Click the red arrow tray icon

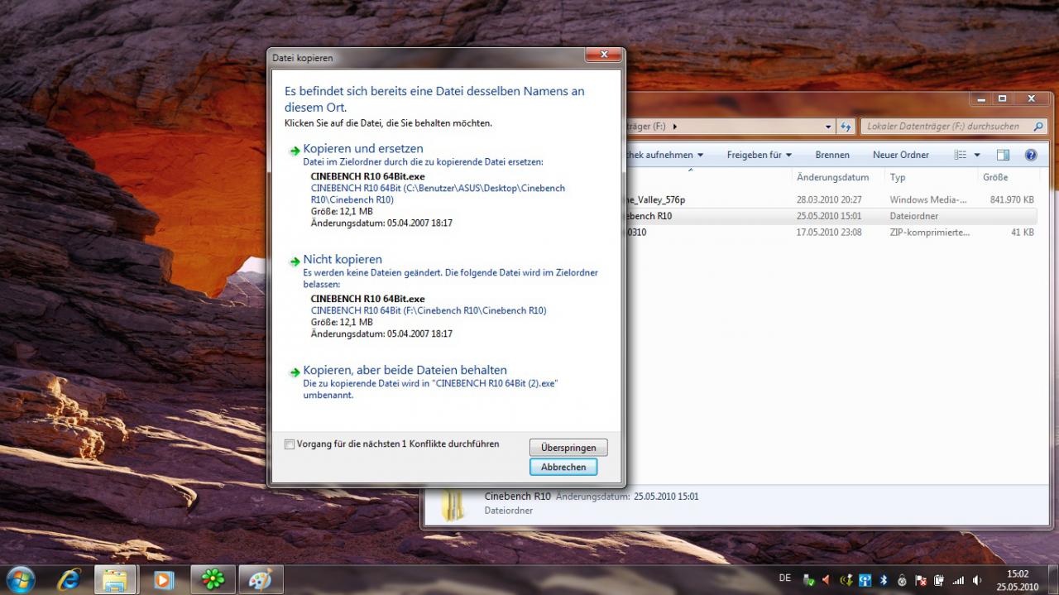[825, 580]
